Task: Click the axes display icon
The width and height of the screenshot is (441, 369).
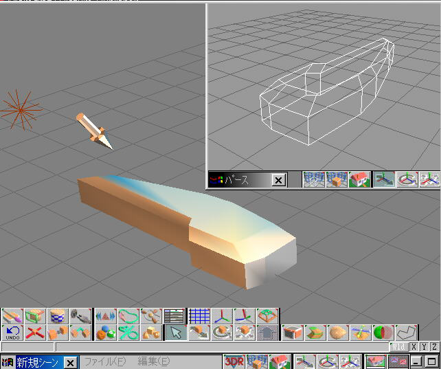Action: point(222,316)
